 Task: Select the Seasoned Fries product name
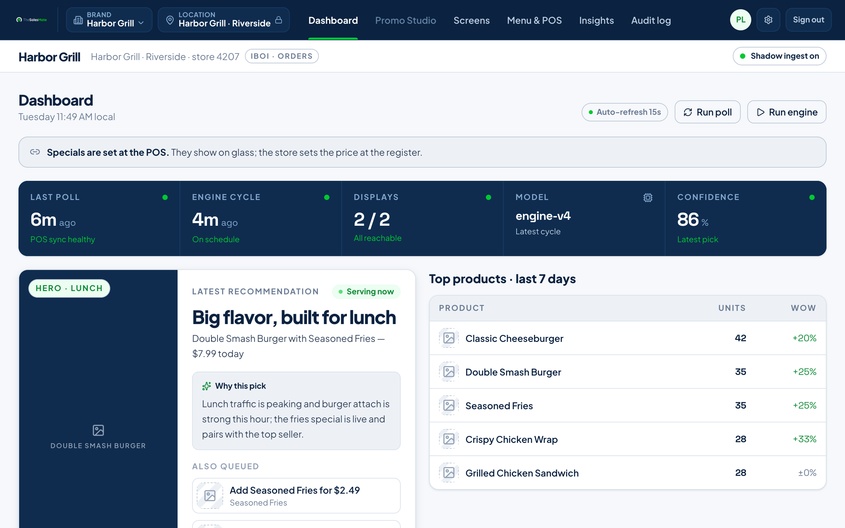pyautogui.click(x=499, y=406)
